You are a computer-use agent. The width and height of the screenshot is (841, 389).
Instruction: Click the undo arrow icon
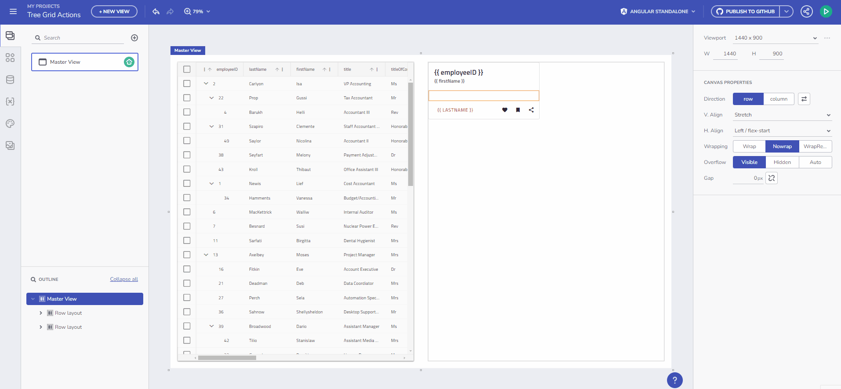(156, 11)
